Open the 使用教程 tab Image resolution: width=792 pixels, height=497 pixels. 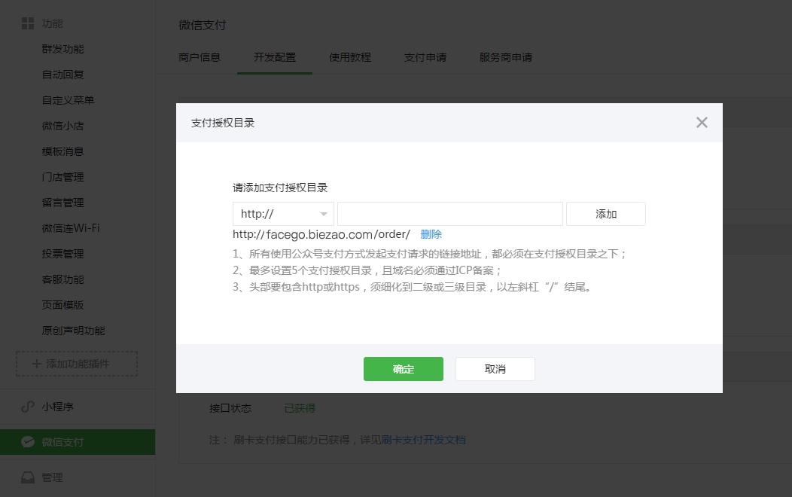[350, 57]
